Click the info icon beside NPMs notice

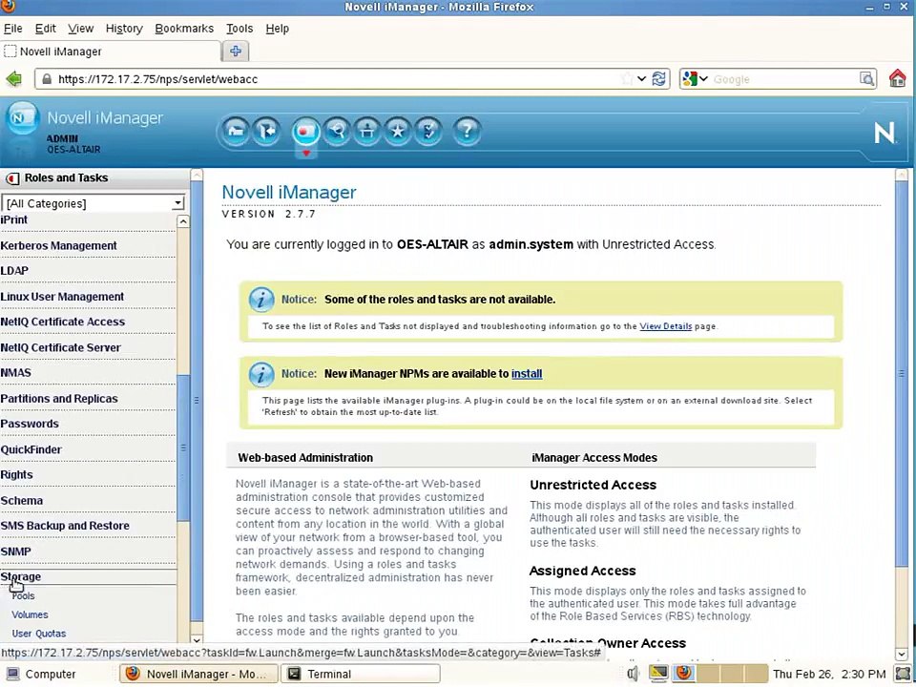(261, 374)
